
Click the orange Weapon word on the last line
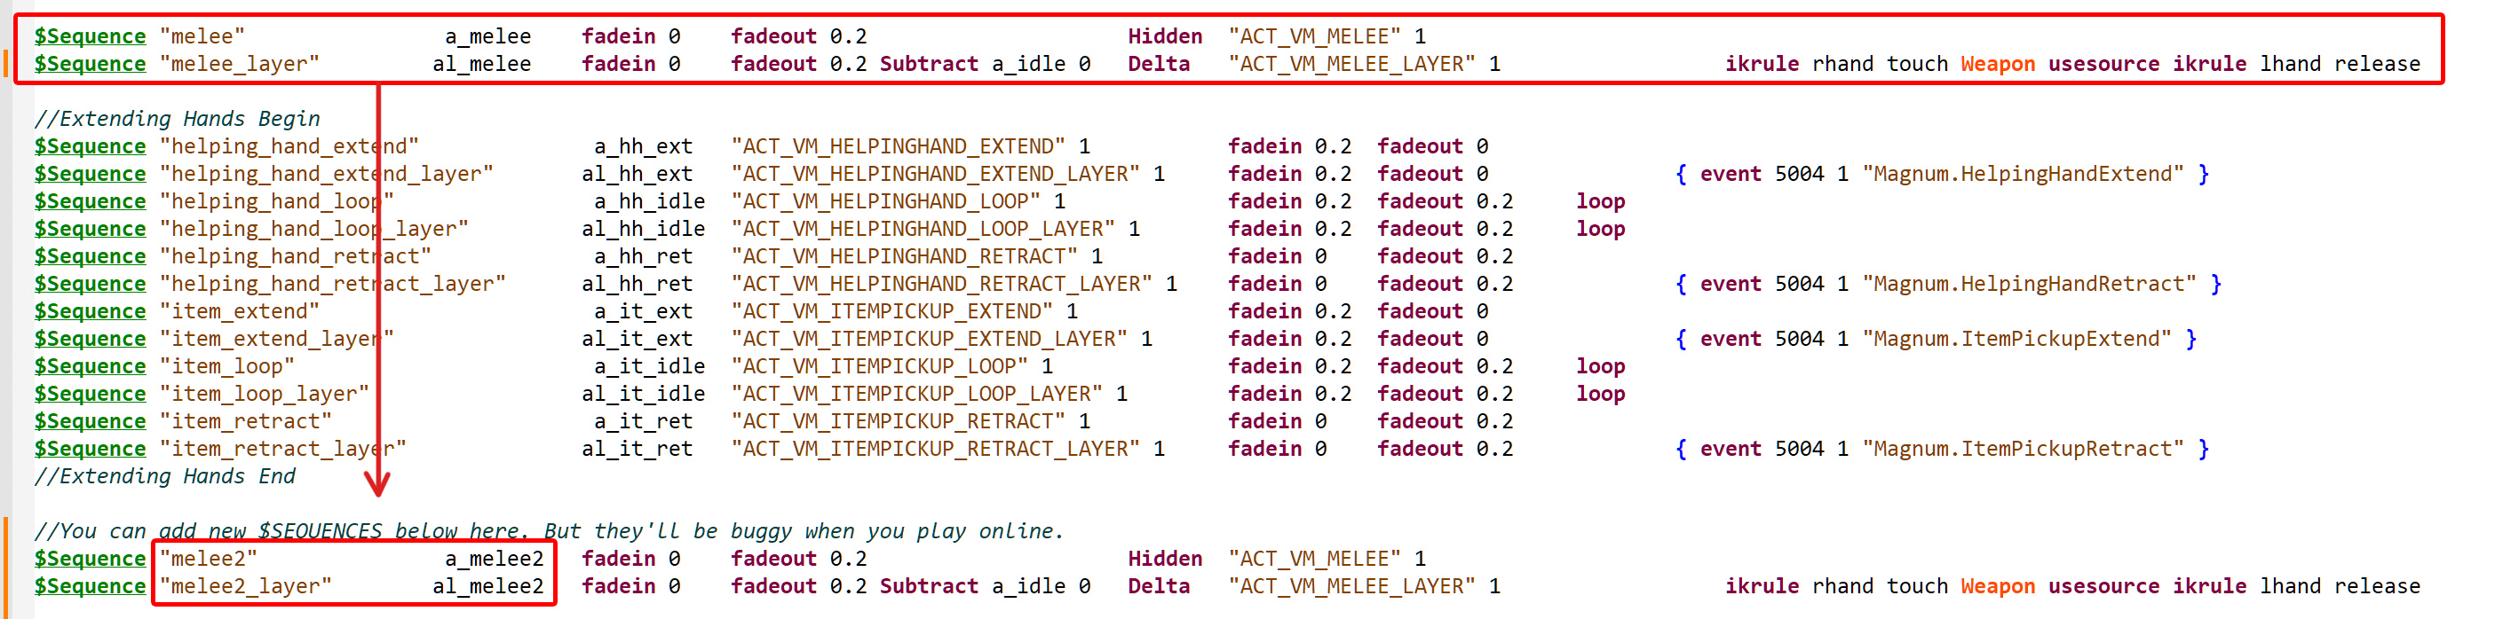[x=1997, y=586]
